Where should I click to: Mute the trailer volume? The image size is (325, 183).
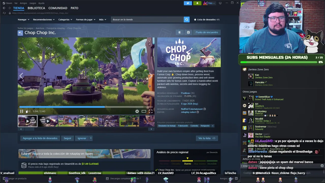click(28, 111)
